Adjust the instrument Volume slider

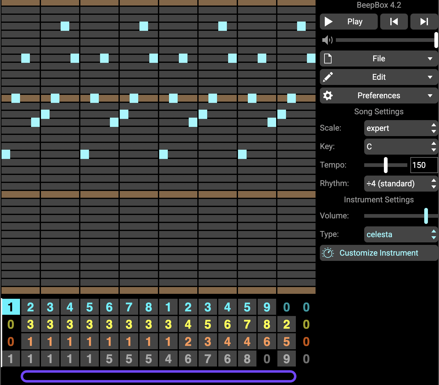(401, 216)
